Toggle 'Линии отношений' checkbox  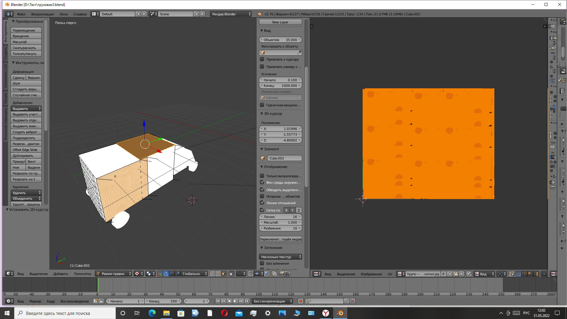(262, 203)
